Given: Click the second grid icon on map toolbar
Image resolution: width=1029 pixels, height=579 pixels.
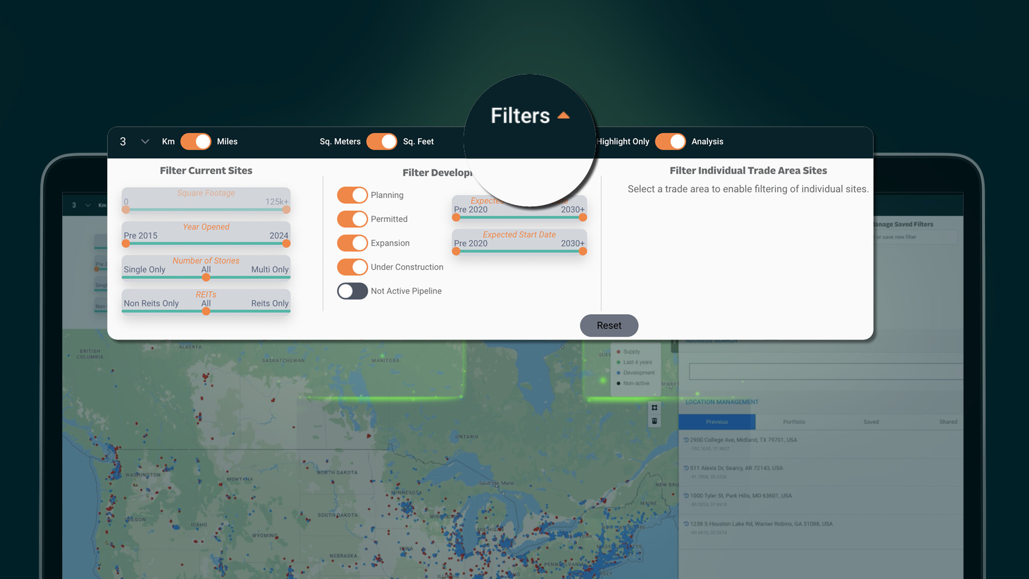Looking at the screenshot, I should (654, 421).
